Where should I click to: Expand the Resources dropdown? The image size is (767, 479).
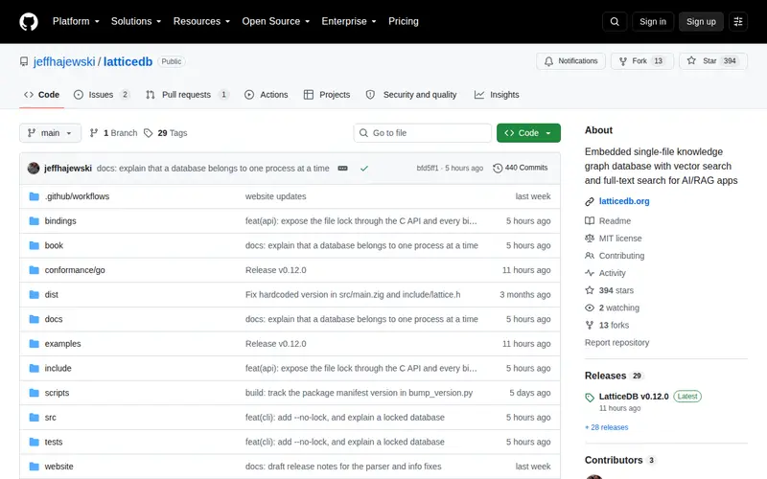click(201, 21)
